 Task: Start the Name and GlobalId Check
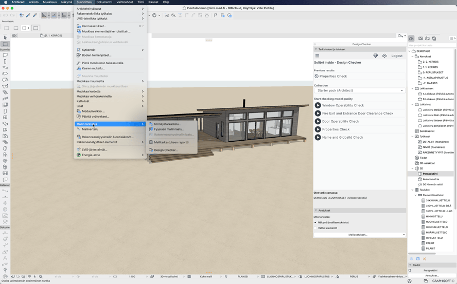(318, 137)
